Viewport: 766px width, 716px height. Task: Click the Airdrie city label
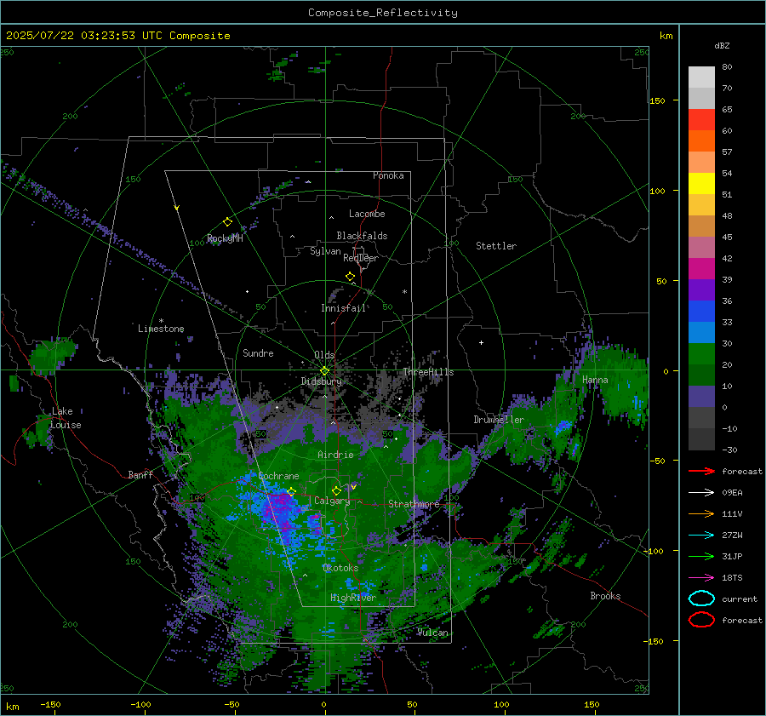(x=335, y=455)
